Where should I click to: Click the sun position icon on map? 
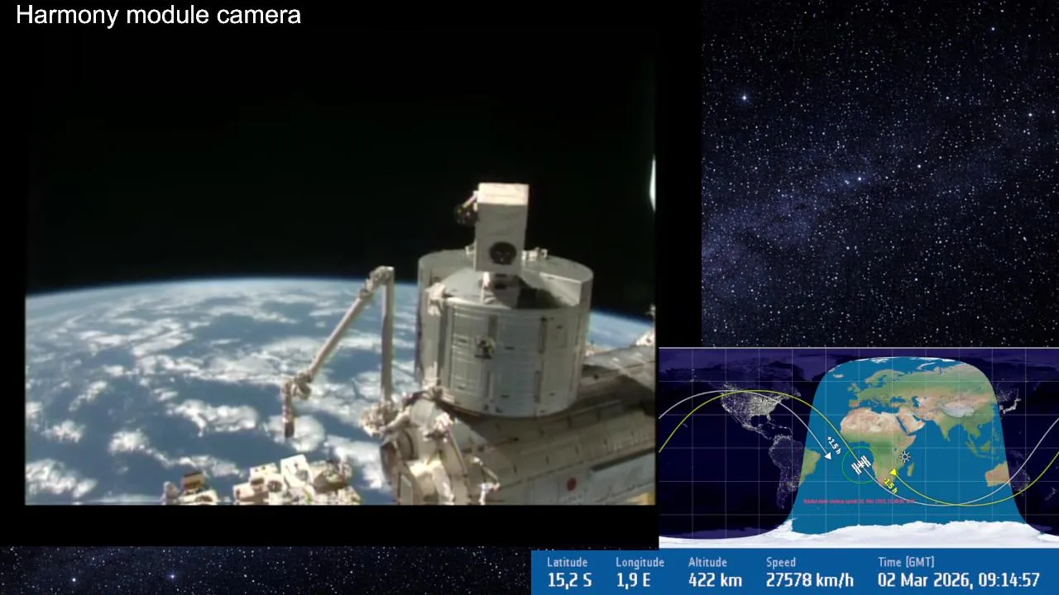coord(905,457)
